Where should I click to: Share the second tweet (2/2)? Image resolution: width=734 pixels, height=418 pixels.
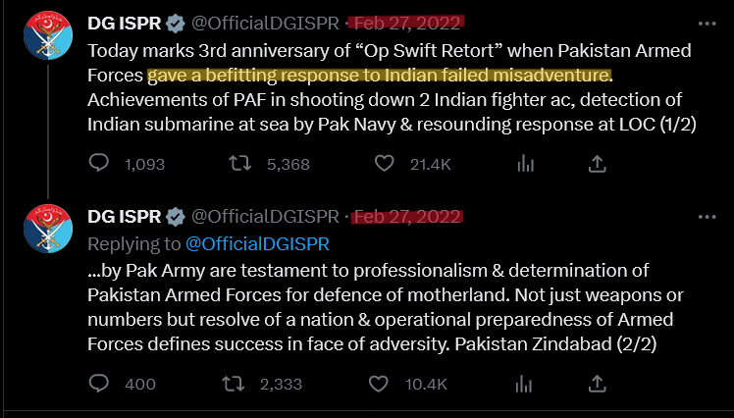[595, 384]
